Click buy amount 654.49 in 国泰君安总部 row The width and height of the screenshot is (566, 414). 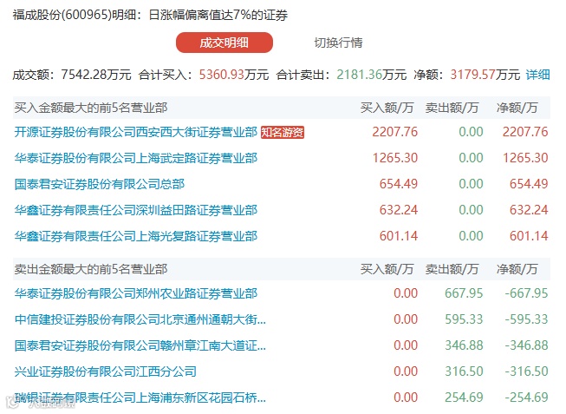point(399,184)
